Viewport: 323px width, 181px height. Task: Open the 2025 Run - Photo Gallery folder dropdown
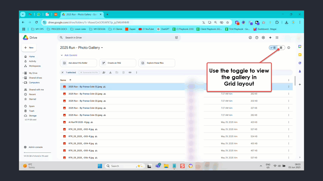click(x=102, y=48)
